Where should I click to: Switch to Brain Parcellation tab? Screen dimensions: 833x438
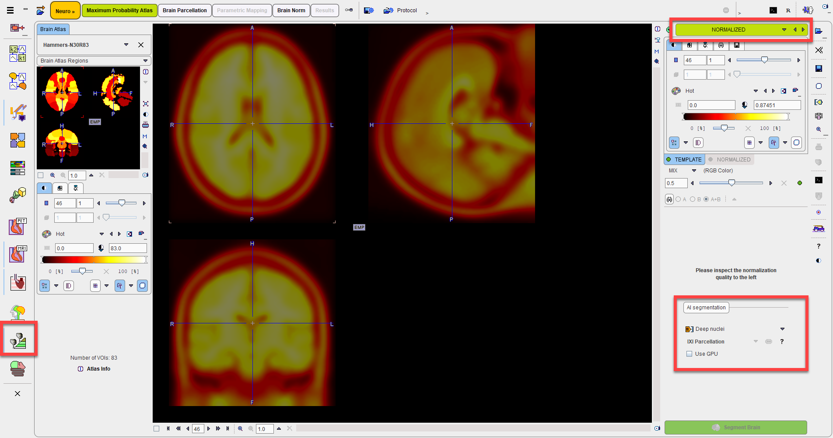click(x=185, y=11)
